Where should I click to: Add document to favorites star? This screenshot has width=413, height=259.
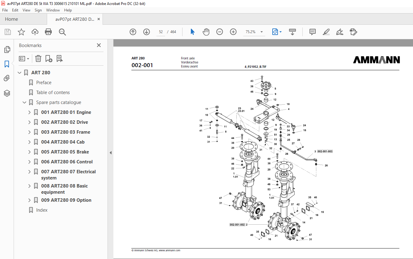[21, 32]
